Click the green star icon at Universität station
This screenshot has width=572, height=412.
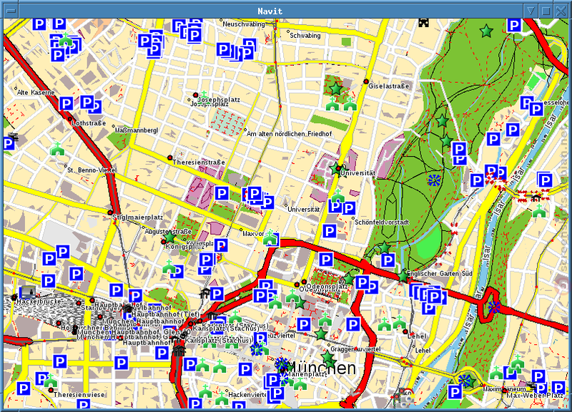tap(335, 169)
